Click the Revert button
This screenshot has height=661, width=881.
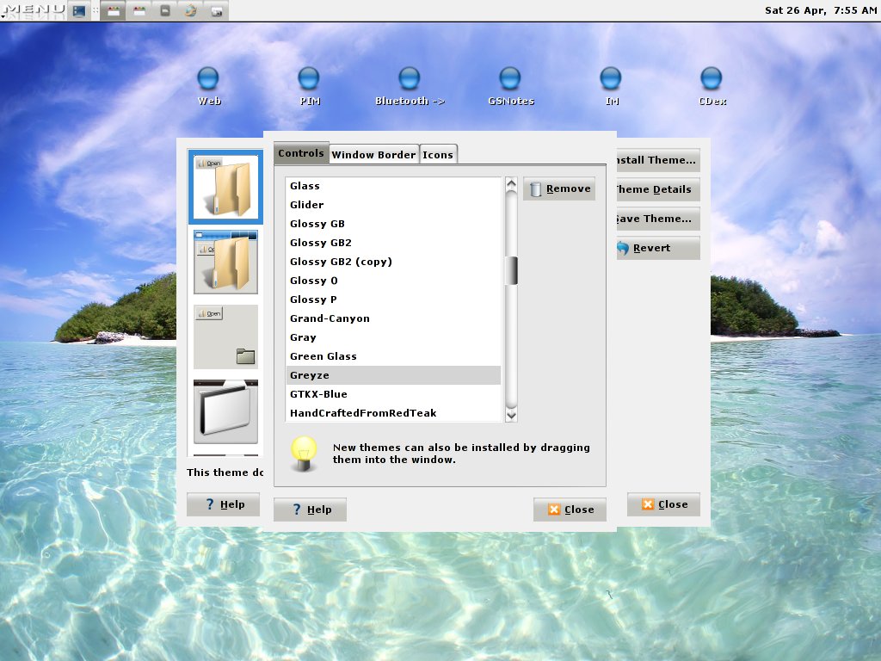point(658,248)
